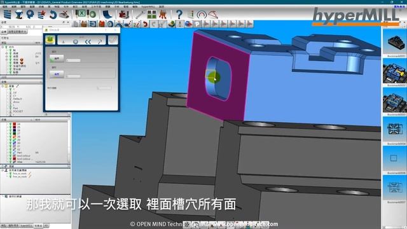The image size is (407, 229).
Task: Open the wrench settings icon
Action: (140, 14)
